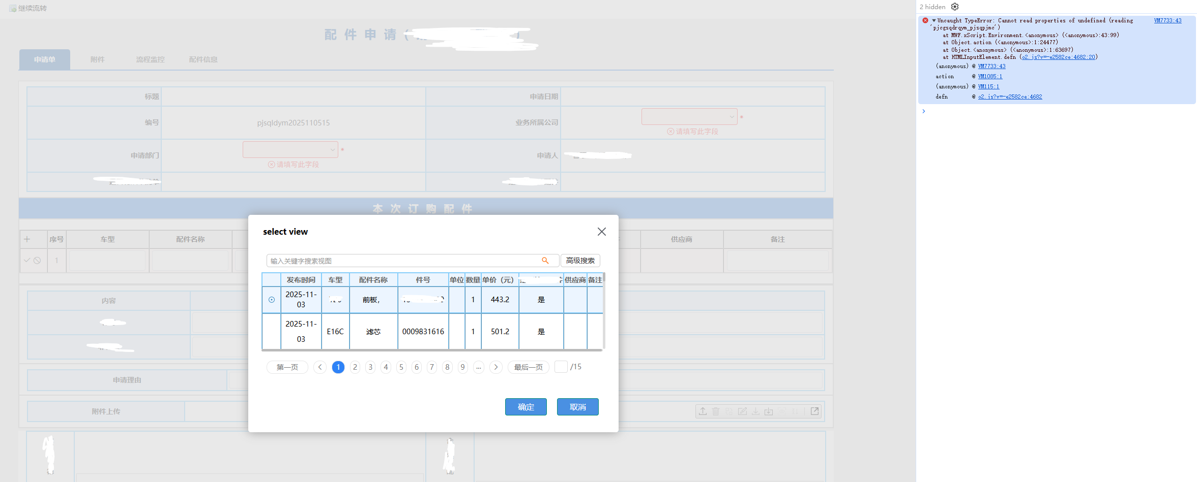Open the 业务所属公司 dropdown

point(689,117)
